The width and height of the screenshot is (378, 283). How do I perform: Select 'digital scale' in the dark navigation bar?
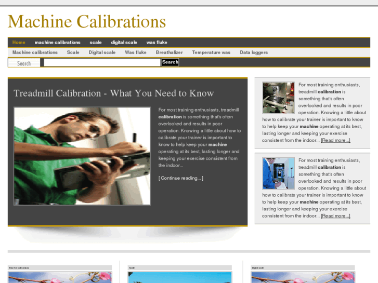124,43
